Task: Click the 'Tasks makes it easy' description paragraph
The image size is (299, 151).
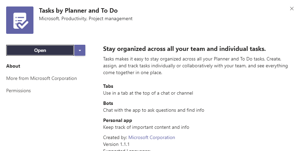Action: (196, 66)
